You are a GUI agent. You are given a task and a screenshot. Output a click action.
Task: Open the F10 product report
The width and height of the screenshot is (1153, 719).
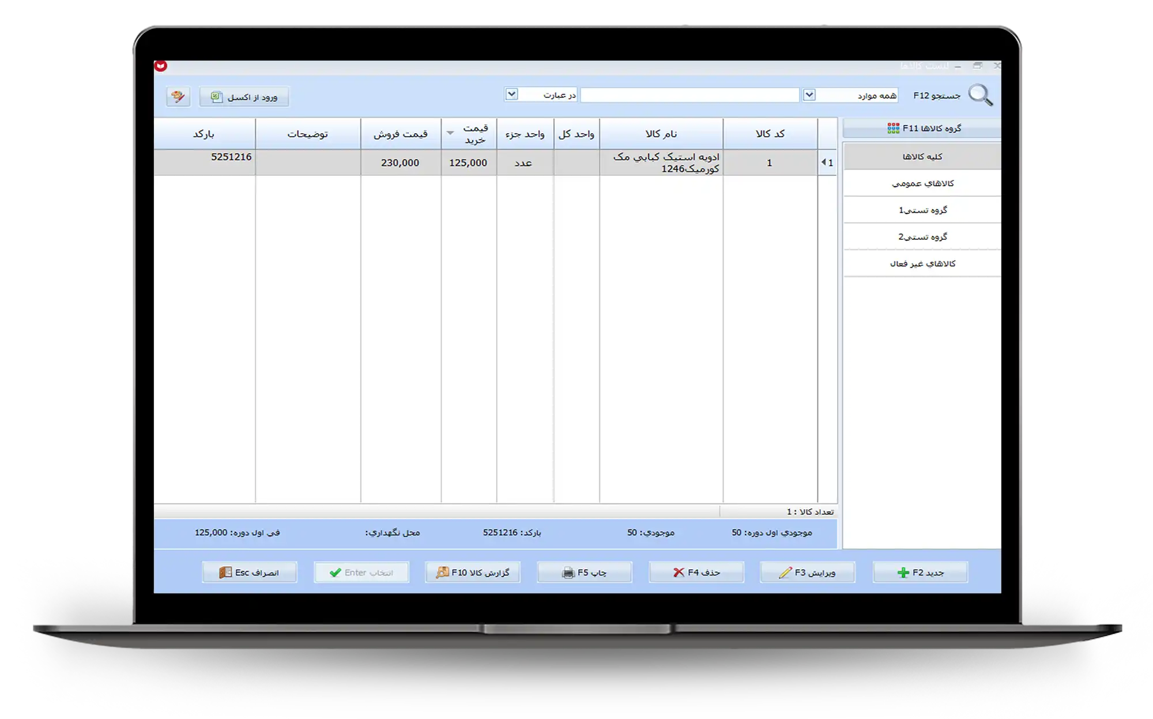(472, 572)
